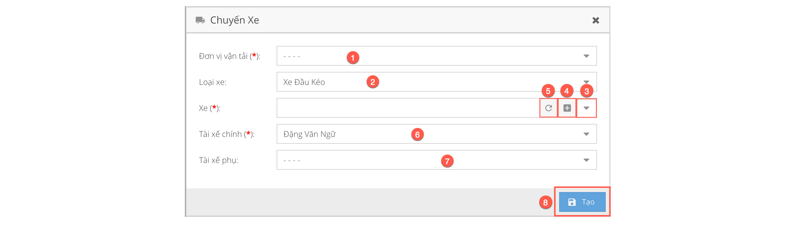The image size is (801, 228).
Task: Click the plus icon to add vehicle
Action: point(567,108)
